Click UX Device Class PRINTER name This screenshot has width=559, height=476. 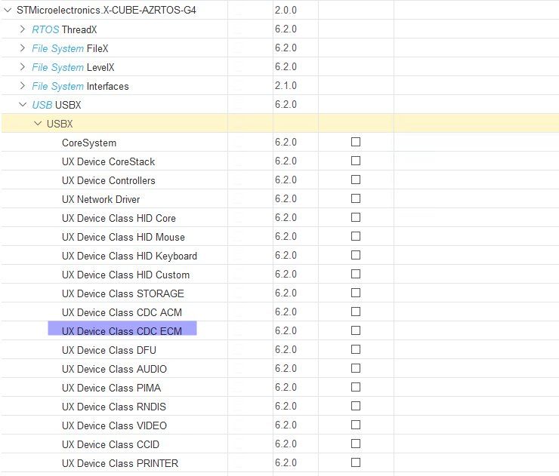pyautogui.click(x=120, y=463)
